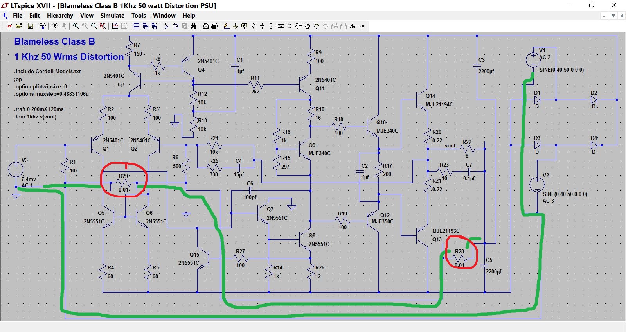Click the '.tran 0 200ms 120ms' directive
626x332 pixels.
click(39, 109)
